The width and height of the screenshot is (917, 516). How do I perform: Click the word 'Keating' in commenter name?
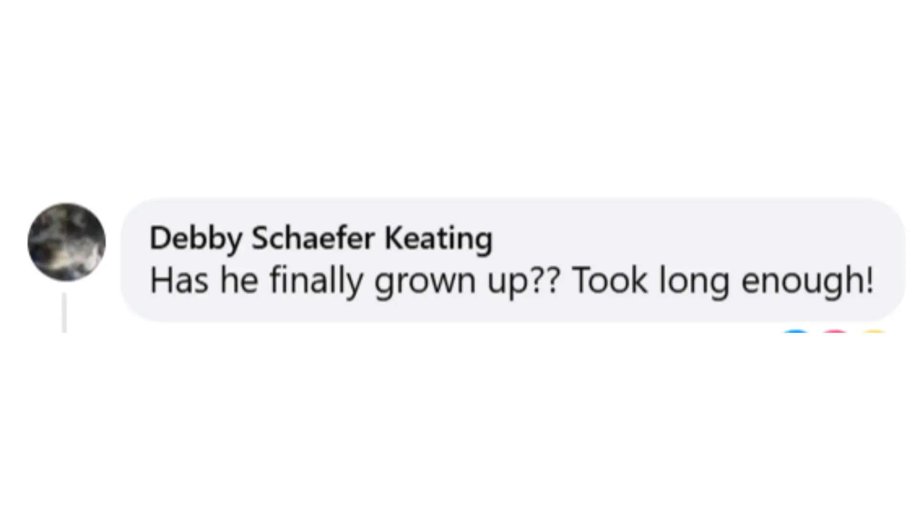(x=438, y=238)
